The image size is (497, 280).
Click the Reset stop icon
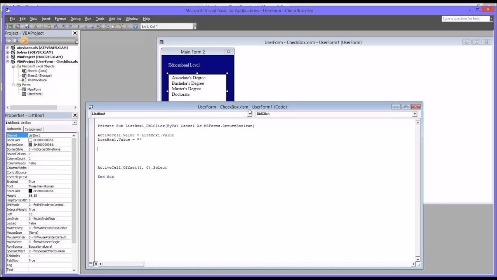click(x=92, y=26)
